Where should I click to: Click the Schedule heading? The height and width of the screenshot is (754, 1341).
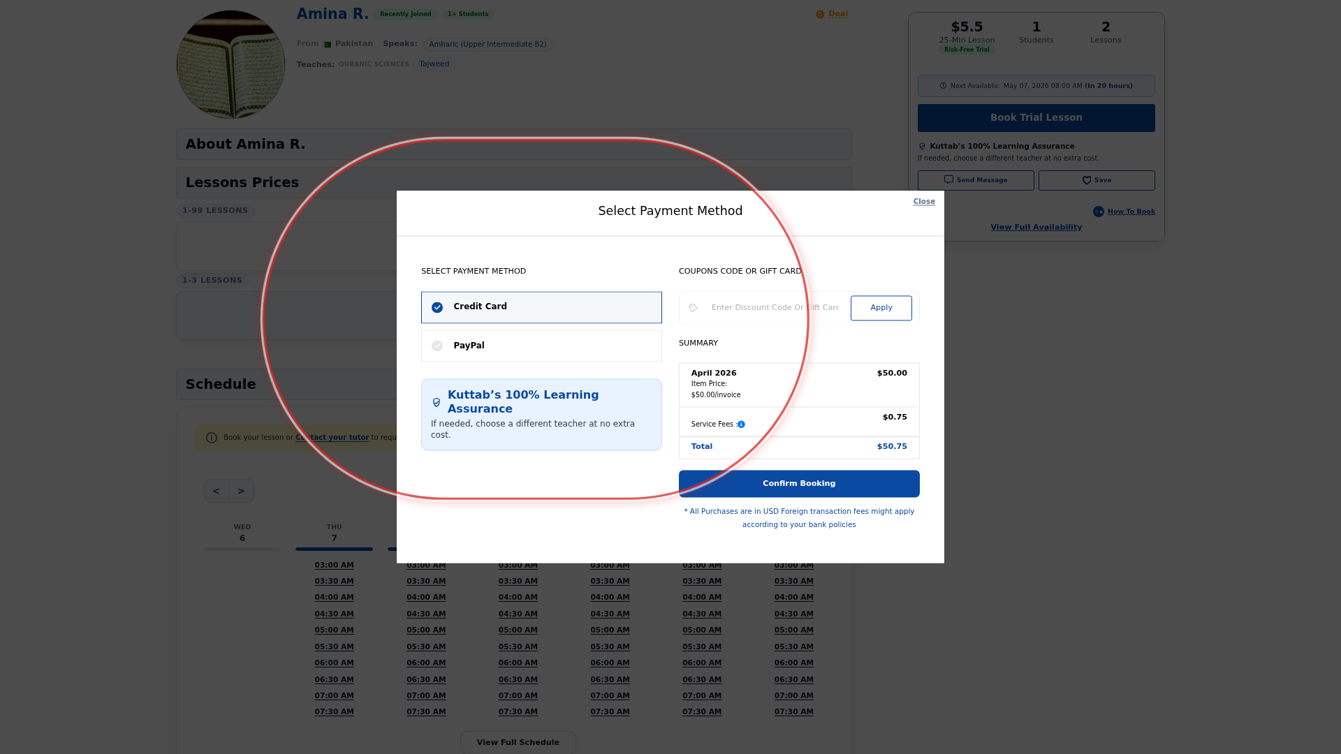tap(221, 385)
